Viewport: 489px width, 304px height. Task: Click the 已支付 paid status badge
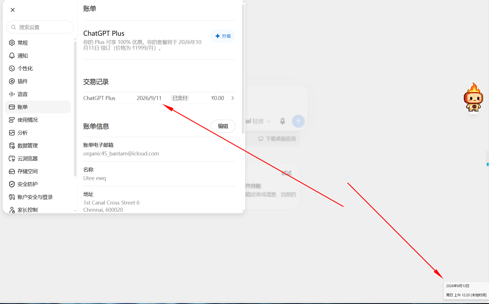point(180,98)
